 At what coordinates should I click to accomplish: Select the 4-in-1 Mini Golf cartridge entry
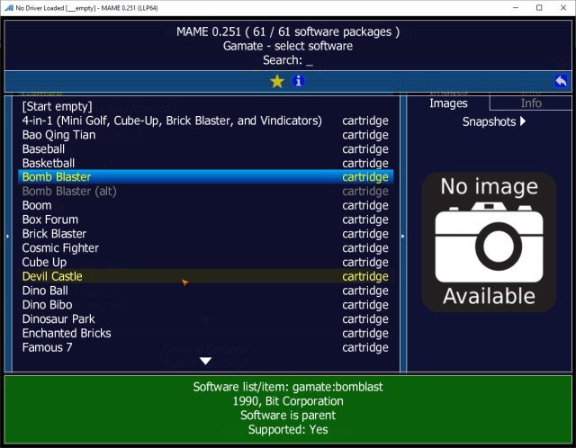pyautogui.click(x=206, y=121)
